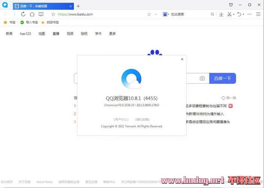Open a new tab with plus button
The image size is (264, 188).
pyautogui.click(x=78, y=6)
